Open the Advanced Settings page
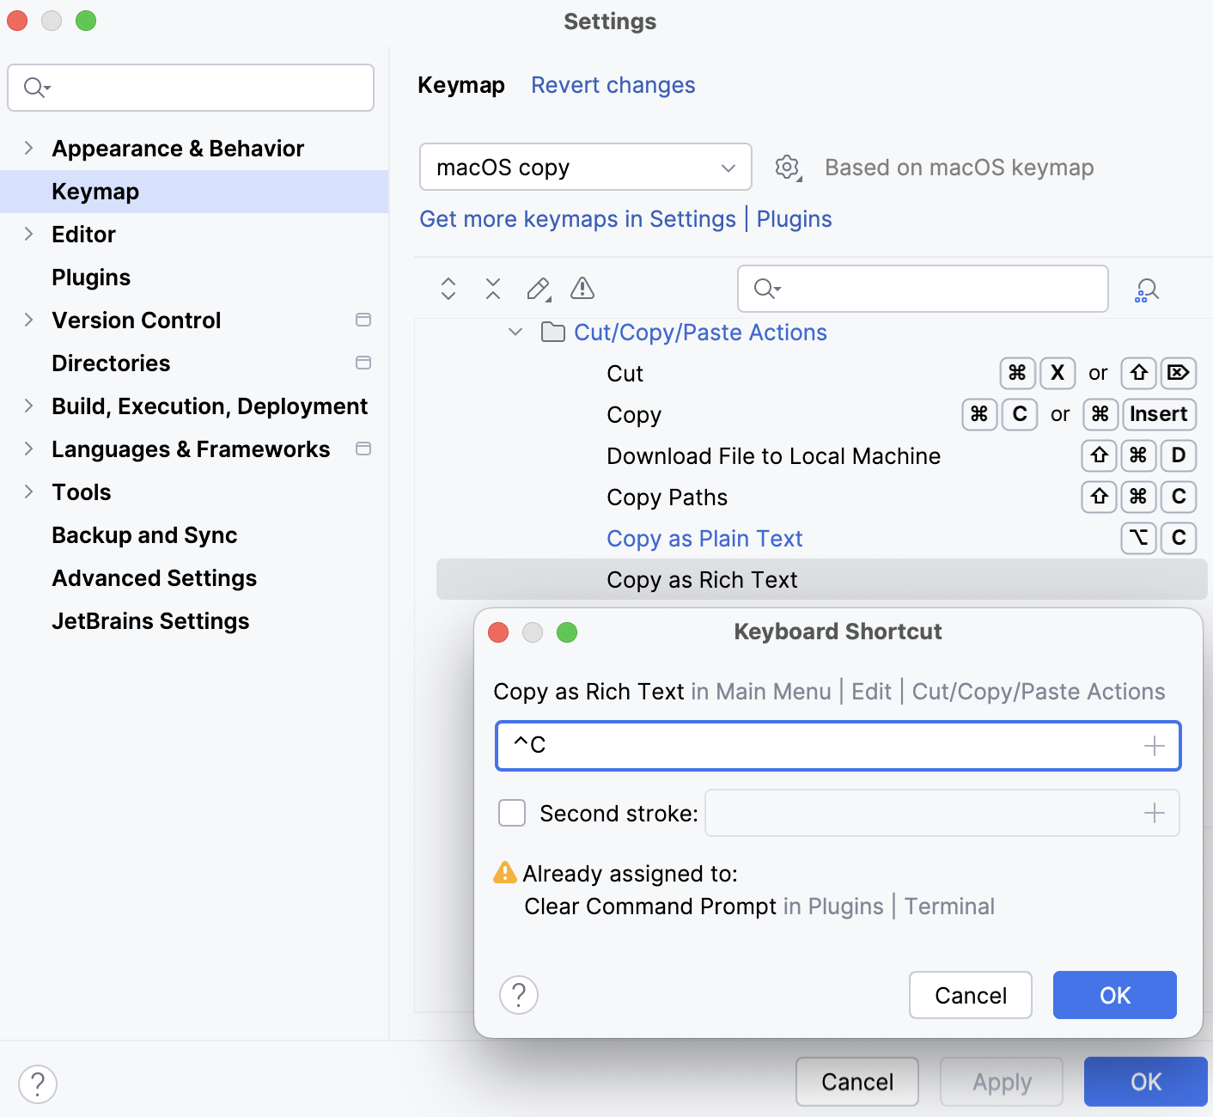 click(x=154, y=577)
